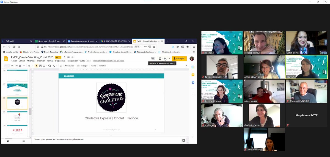Switch to the 4_JURY_COMITE_SELECTION tab

[115, 41]
